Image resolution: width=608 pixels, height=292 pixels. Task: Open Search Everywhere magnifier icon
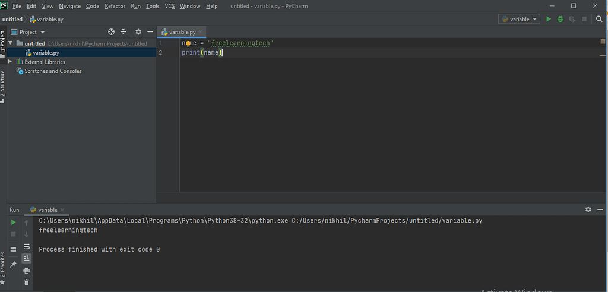tap(599, 19)
